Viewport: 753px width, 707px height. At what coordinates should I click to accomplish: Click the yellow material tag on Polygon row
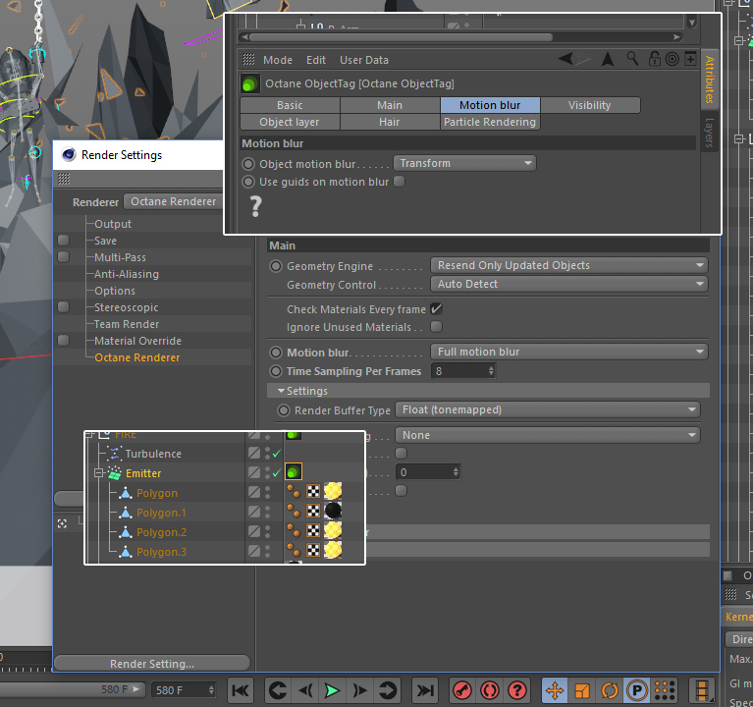click(x=333, y=491)
